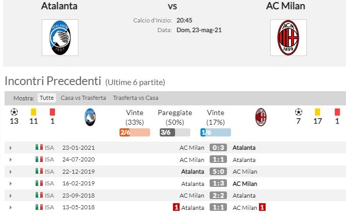Switch to Casa vs Trasferta filter
Image resolution: width=346 pixels, height=220 pixels.
click(83, 98)
